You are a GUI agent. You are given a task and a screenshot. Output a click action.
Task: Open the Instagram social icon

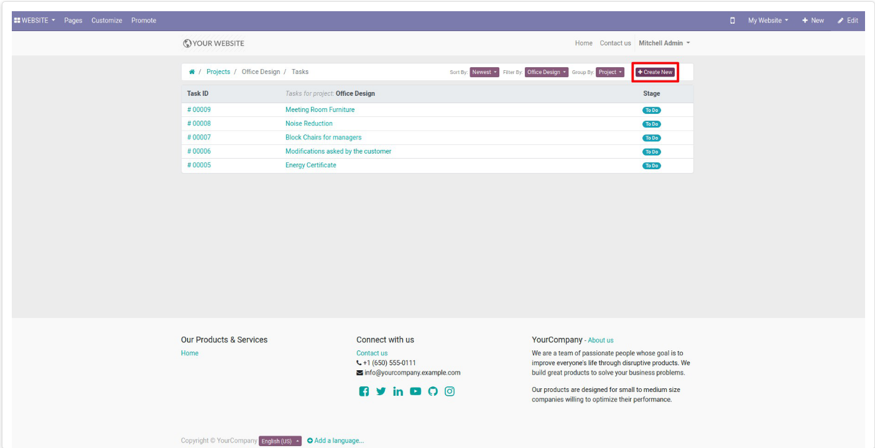coord(450,391)
